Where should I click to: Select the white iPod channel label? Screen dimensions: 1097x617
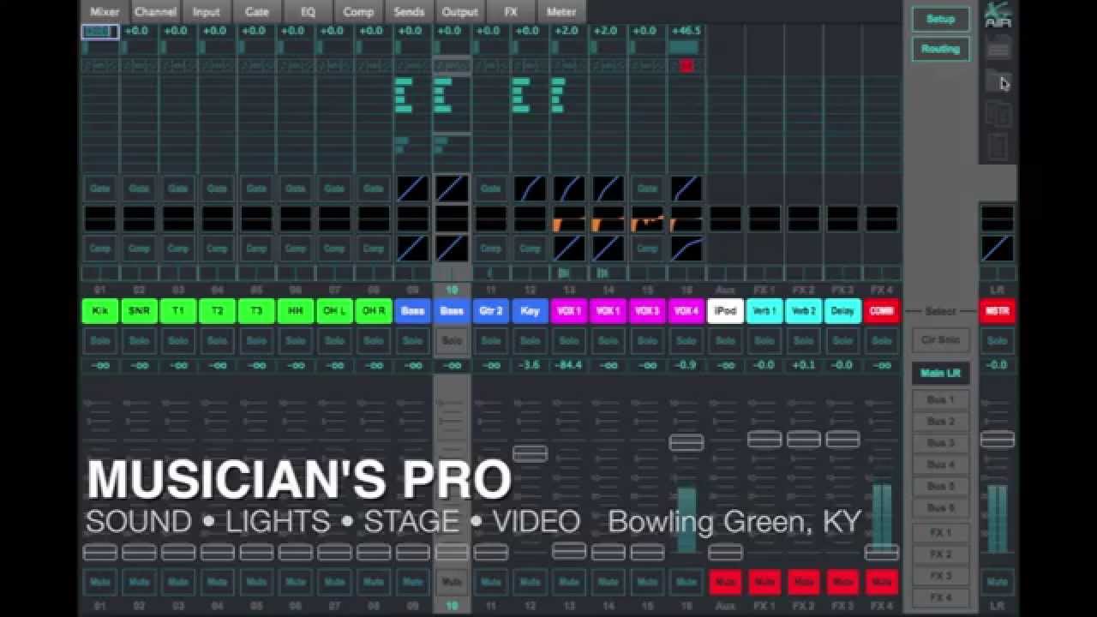pos(725,311)
